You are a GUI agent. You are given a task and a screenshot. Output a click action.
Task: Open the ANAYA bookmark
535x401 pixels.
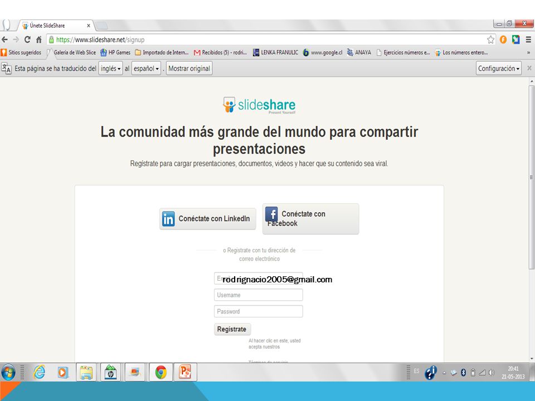tap(359, 52)
